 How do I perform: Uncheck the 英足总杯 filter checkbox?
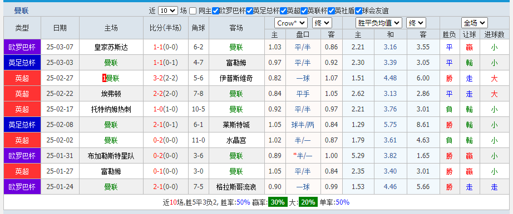(249, 11)
